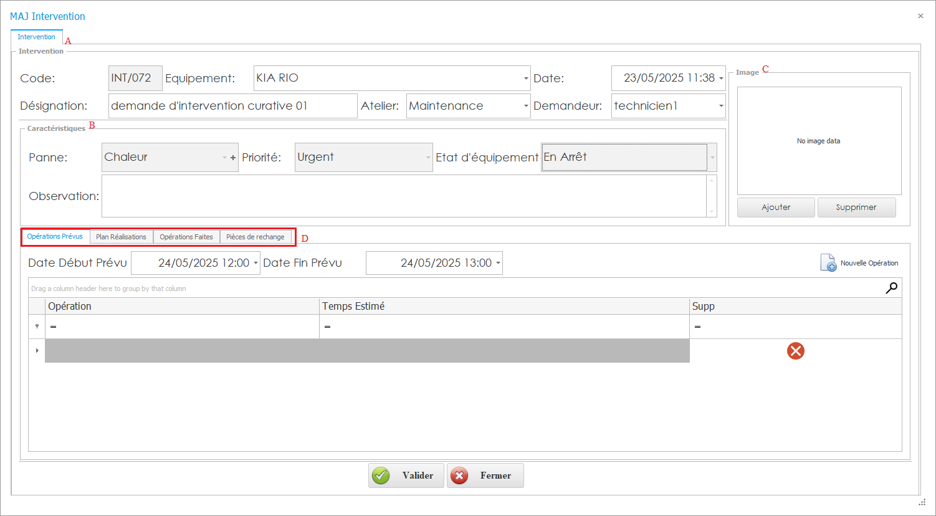
Task: Click the Désignation input field
Action: pos(232,106)
